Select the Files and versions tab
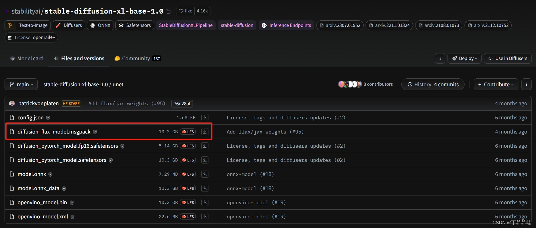The width and height of the screenshot is (536, 228). 79,58
